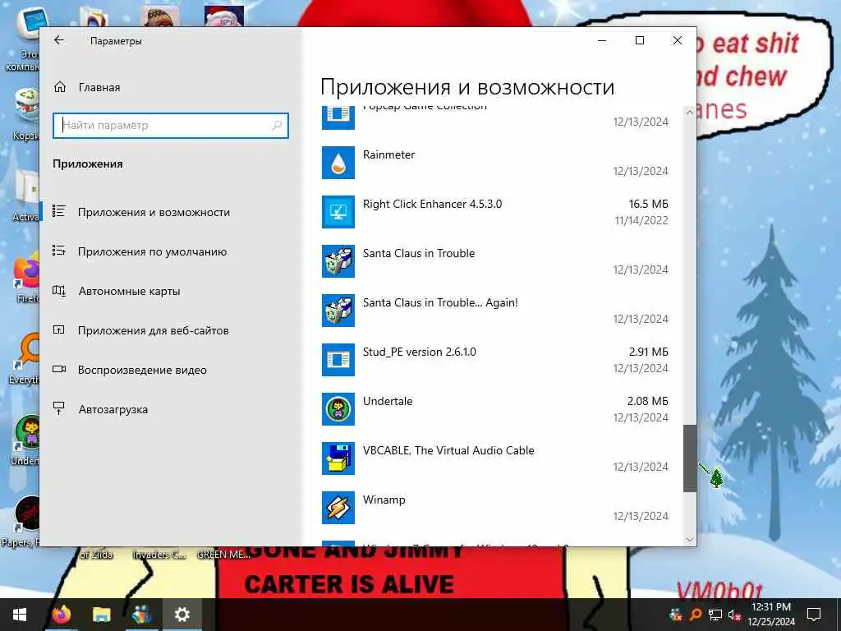Select the Undertale entry name
Screen dimensions: 841x631
(x=388, y=401)
